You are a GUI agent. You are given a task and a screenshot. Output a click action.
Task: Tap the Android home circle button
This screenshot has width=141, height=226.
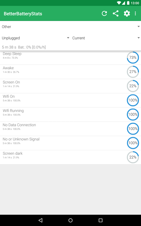point(70,220)
